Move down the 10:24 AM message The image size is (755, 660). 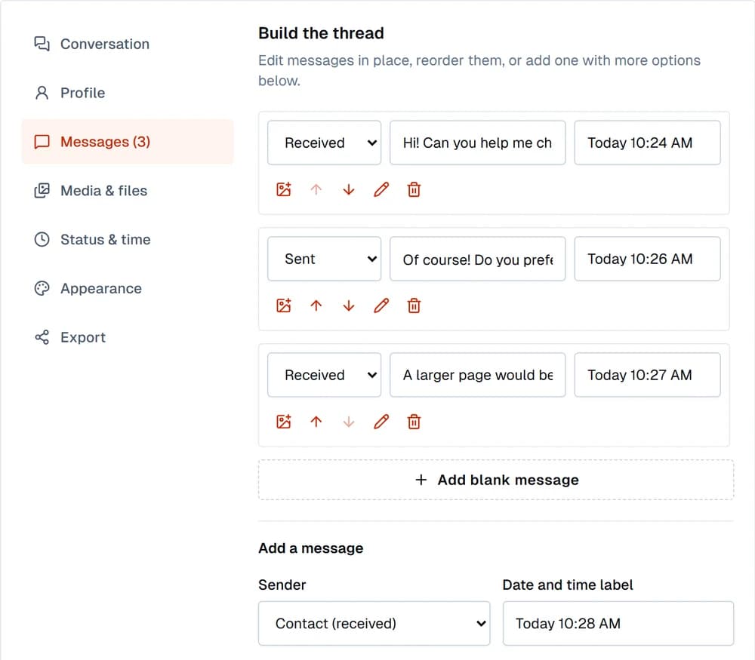[x=349, y=189]
